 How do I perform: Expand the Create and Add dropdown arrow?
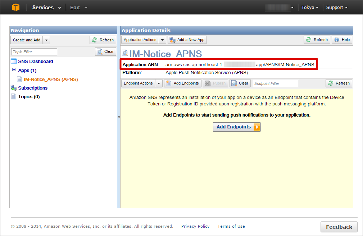[46, 40]
